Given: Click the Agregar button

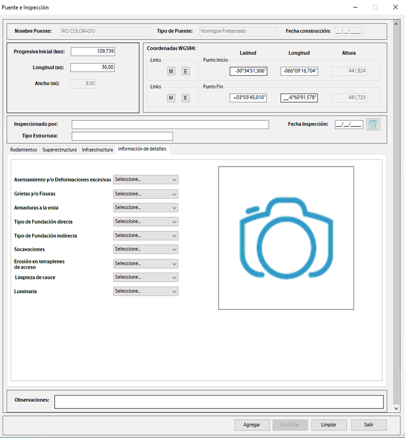Looking at the screenshot, I should (x=252, y=425).
